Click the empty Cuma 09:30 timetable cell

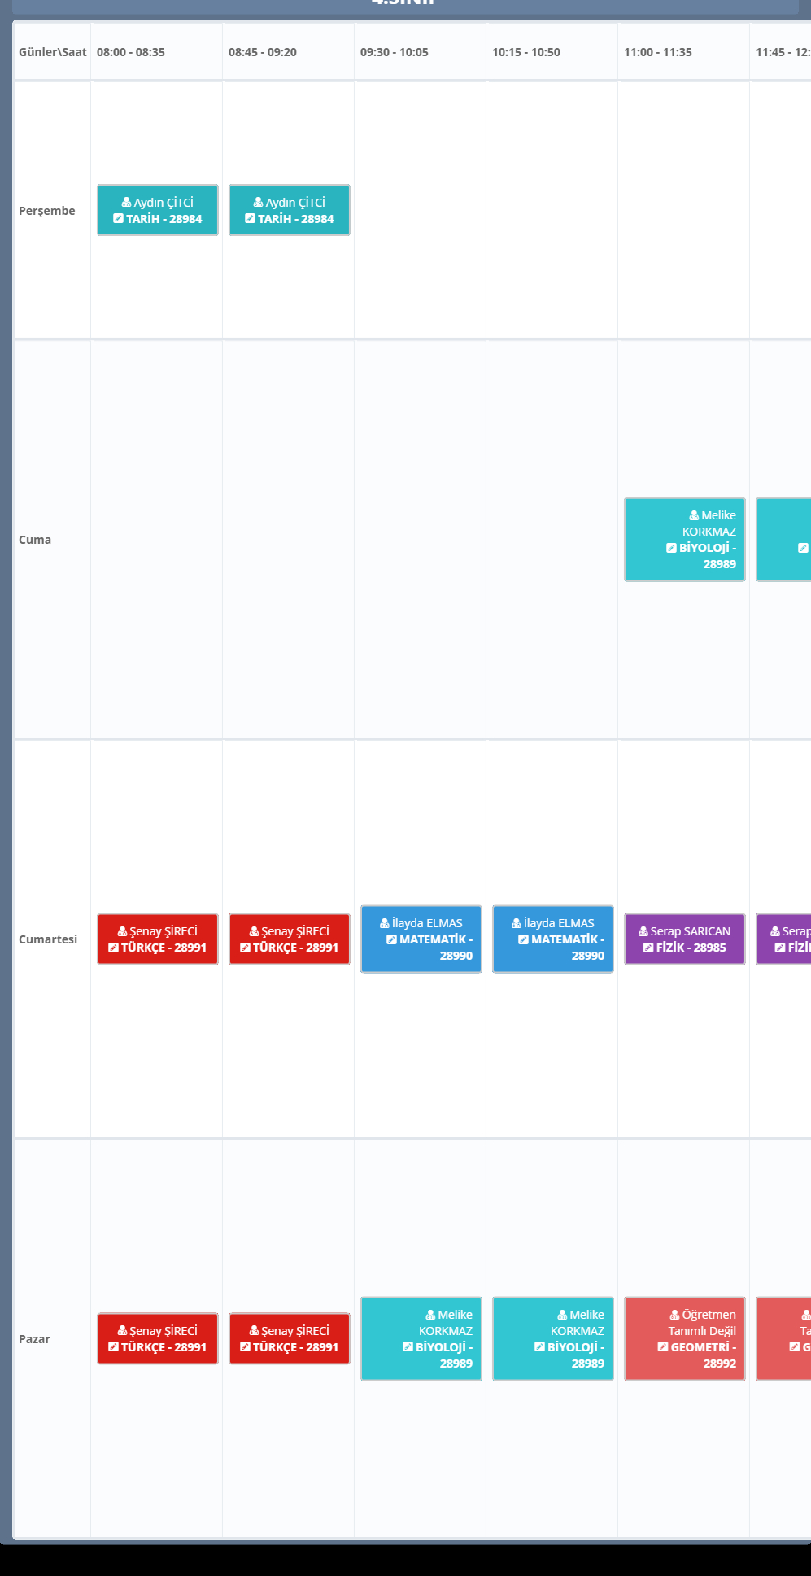420,540
